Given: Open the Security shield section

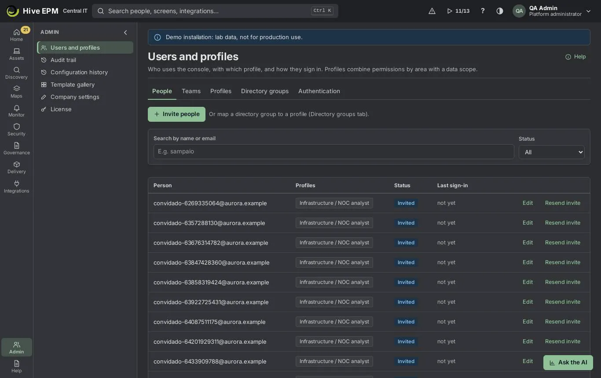Looking at the screenshot, I should [x=16, y=130].
